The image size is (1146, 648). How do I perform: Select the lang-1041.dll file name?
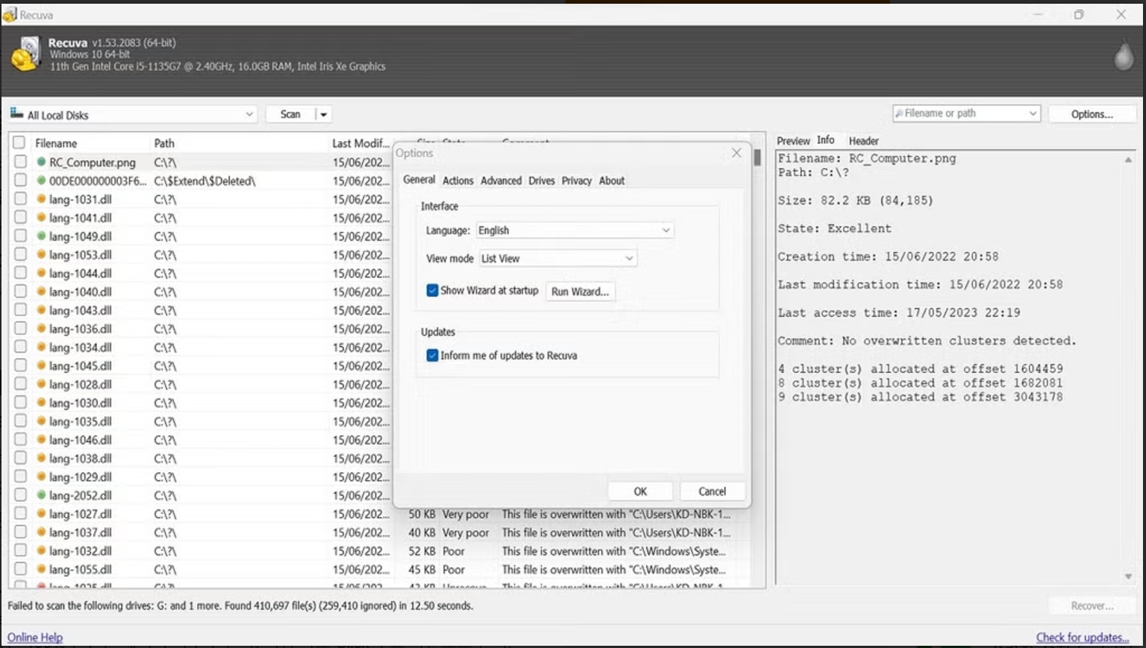click(81, 218)
